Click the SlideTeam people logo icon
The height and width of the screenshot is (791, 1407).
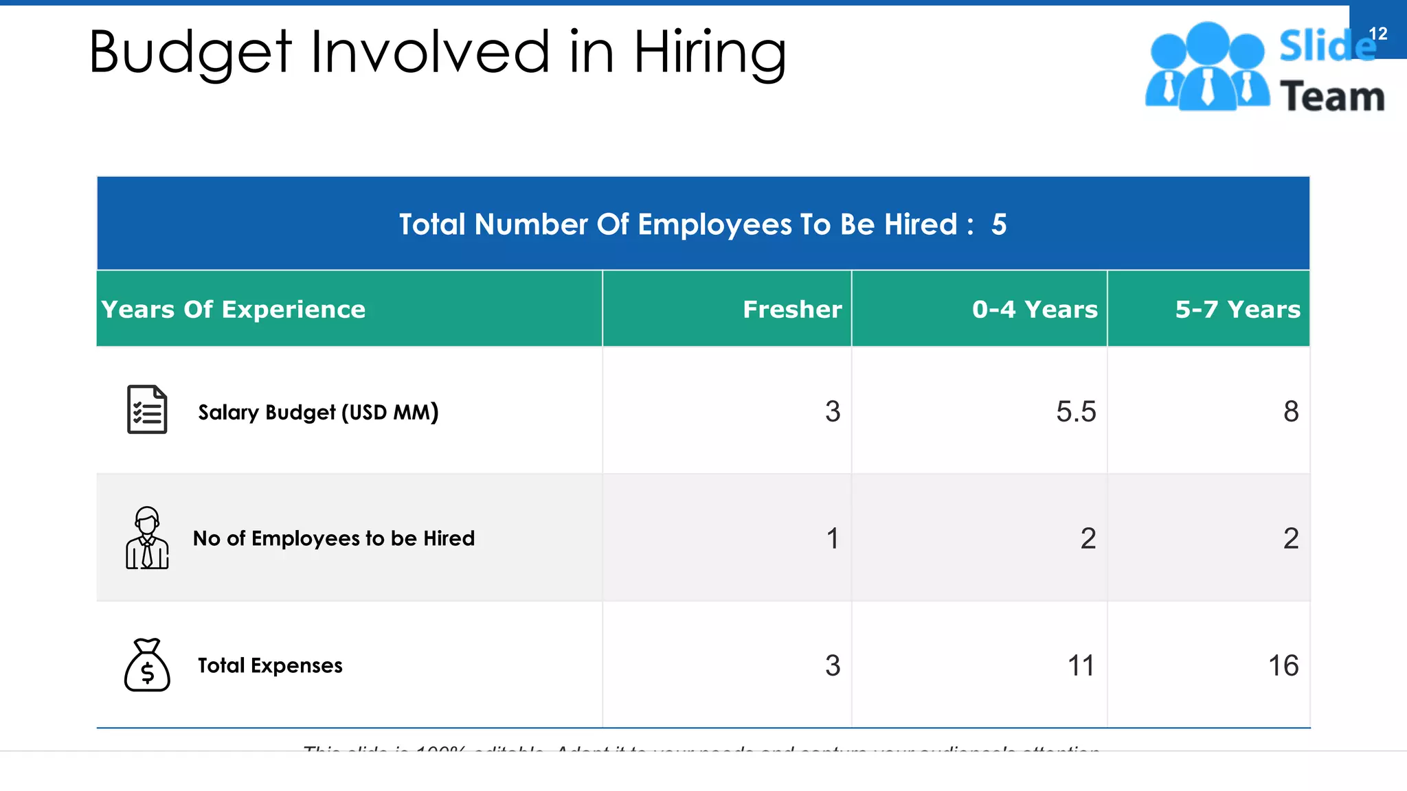[x=1207, y=66]
